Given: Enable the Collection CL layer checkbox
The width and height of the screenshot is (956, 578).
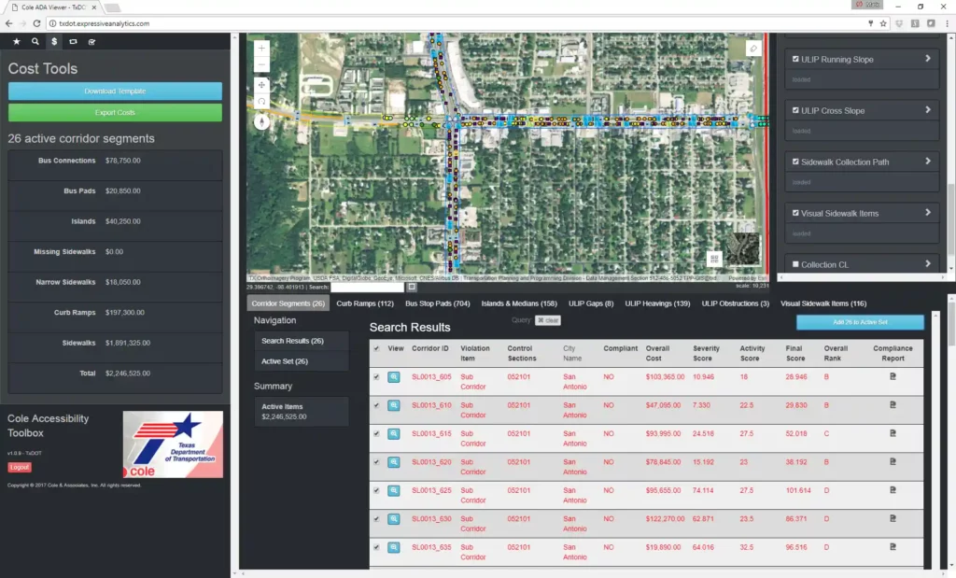Looking at the screenshot, I should tap(795, 264).
